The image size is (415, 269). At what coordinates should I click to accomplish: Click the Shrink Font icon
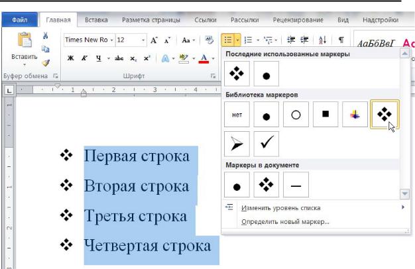click(167, 40)
